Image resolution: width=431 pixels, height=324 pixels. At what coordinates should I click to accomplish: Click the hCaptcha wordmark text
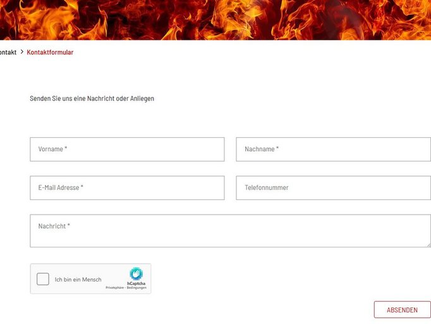[136, 283]
